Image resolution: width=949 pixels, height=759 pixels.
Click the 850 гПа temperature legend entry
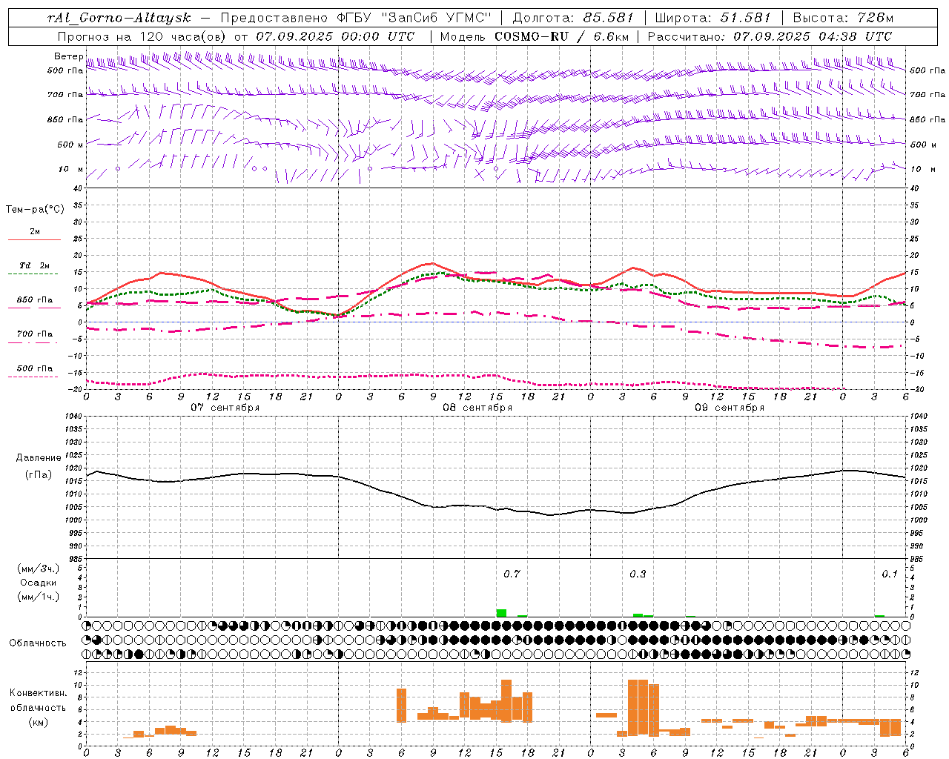coord(35,300)
